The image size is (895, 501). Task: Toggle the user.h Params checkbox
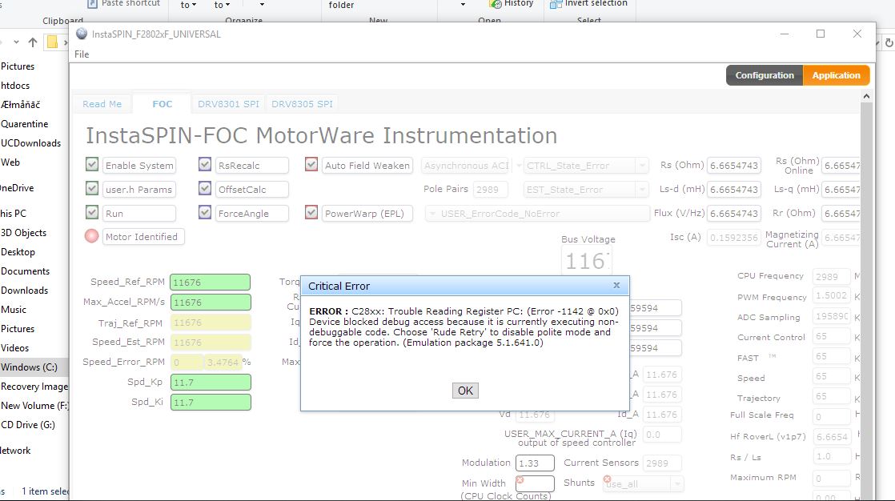point(92,188)
